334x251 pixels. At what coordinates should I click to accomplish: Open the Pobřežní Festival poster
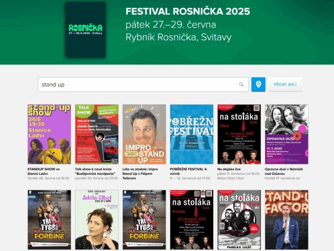[x=192, y=134]
